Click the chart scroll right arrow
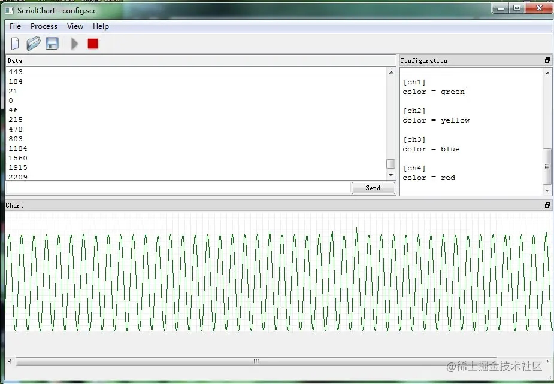Image resolution: width=554 pixels, height=384 pixels. pyautogui.click(x=547, y=361)
